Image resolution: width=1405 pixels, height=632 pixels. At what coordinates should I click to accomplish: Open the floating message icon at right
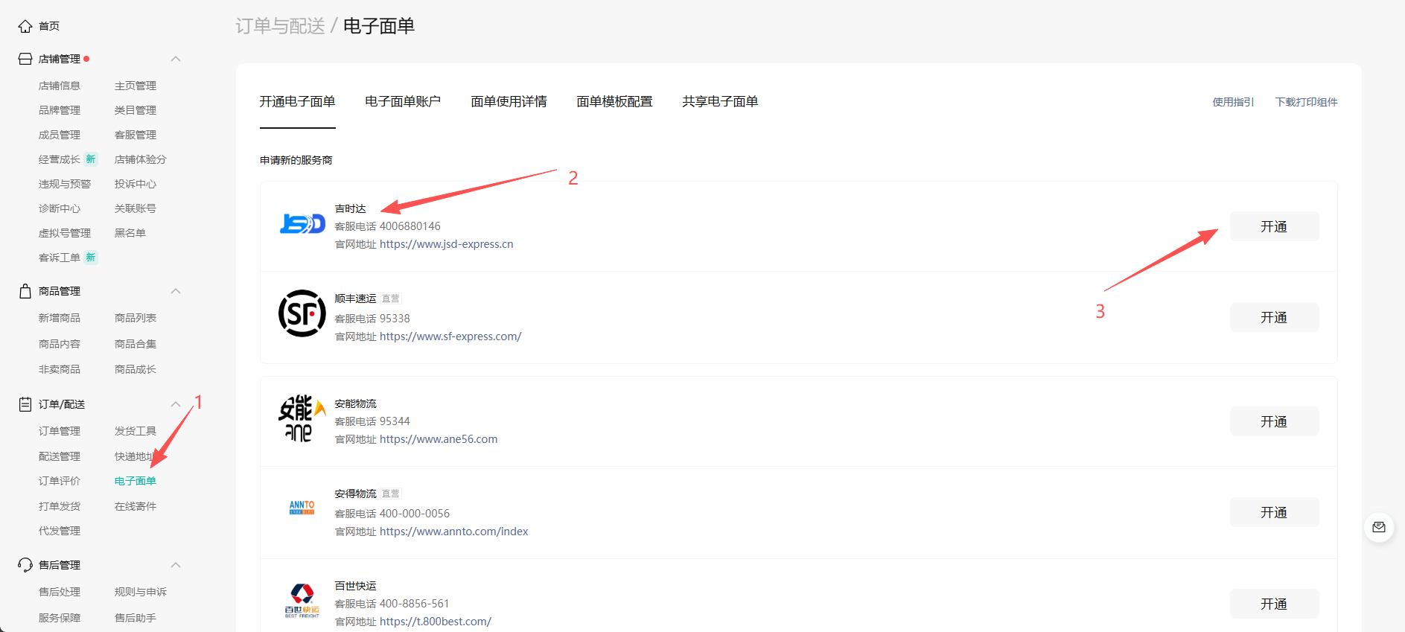coord(1379,527)
